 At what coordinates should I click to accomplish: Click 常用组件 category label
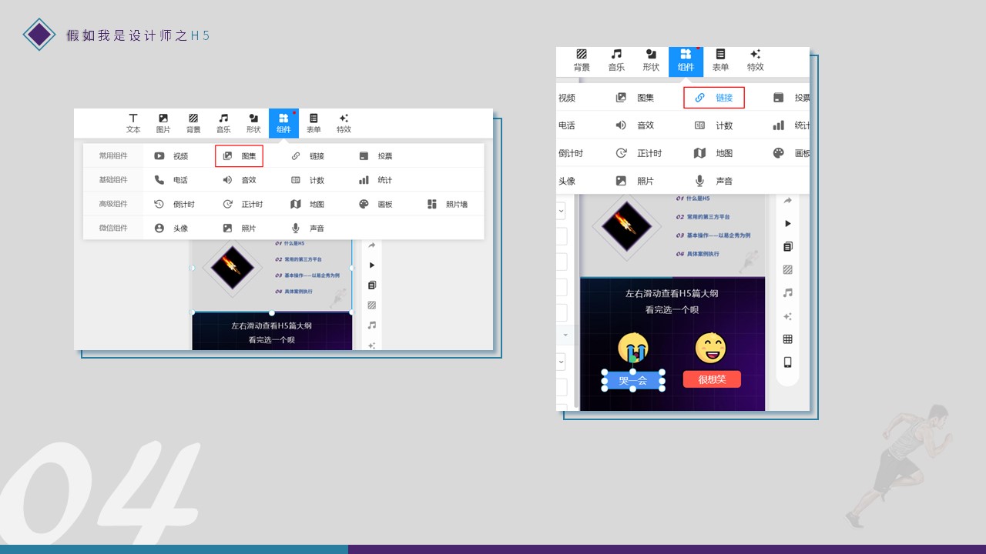pos(113,156)
